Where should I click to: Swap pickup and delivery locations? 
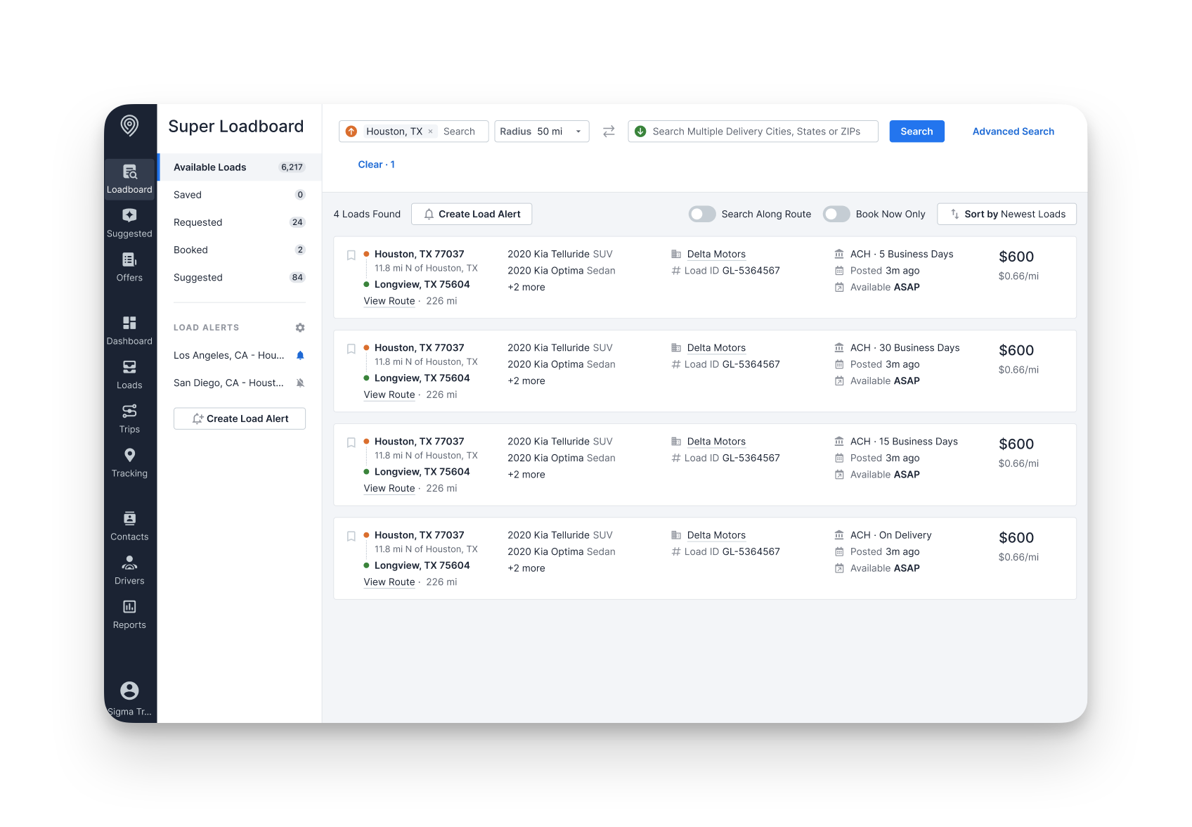pyautogui.click(x=609, y=132)
